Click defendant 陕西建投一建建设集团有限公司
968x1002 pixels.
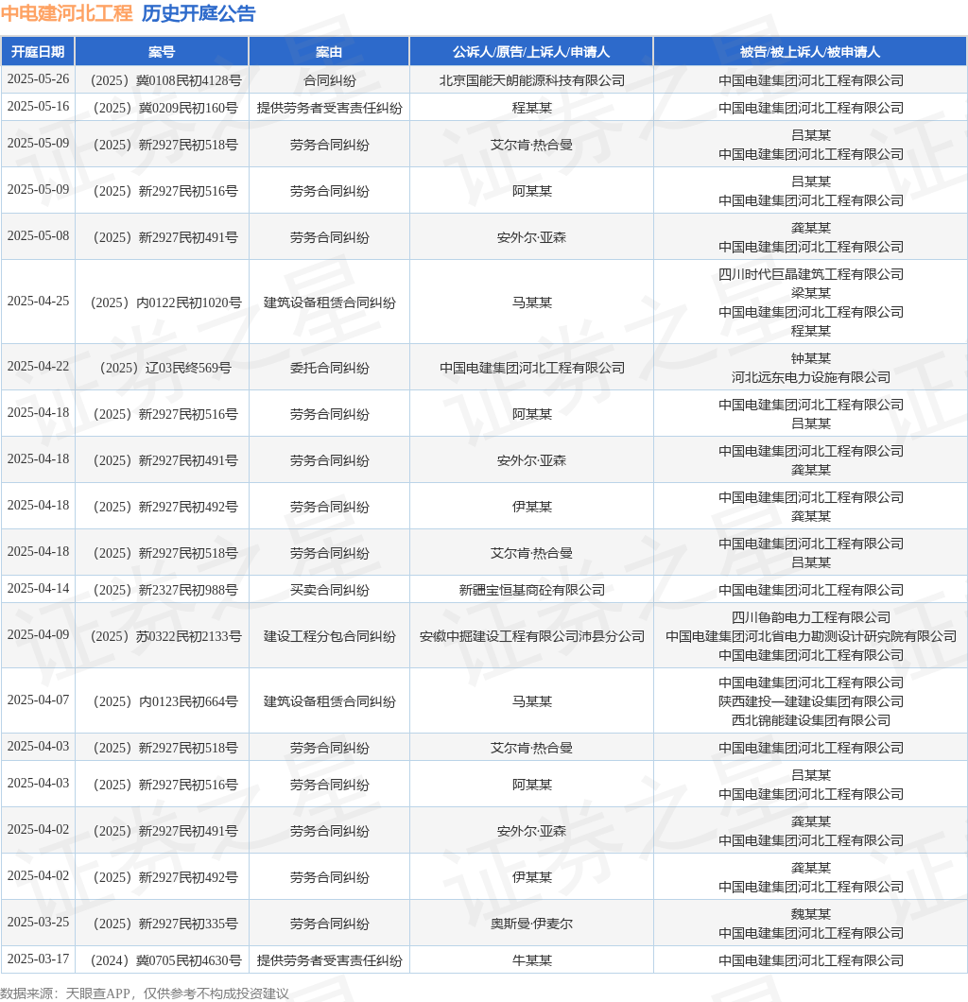pos(811,701)
